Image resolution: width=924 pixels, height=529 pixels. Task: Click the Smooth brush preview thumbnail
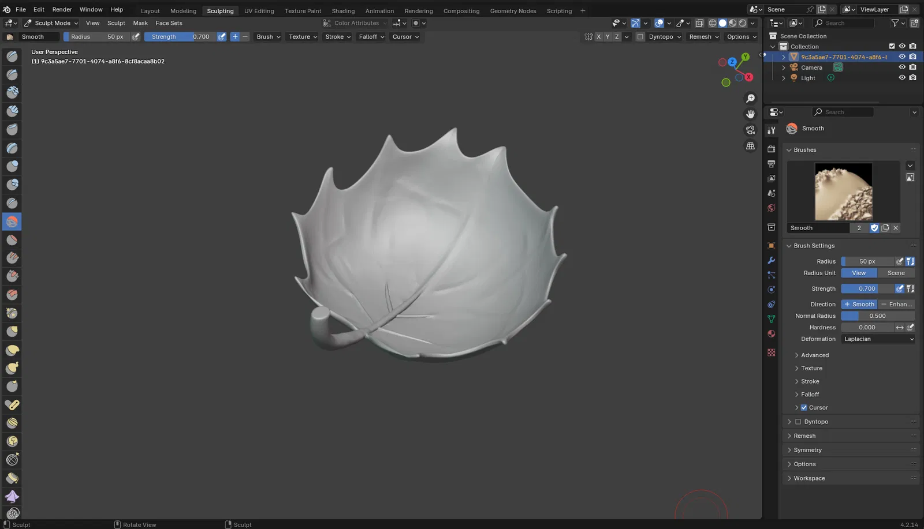click(843, 192)
